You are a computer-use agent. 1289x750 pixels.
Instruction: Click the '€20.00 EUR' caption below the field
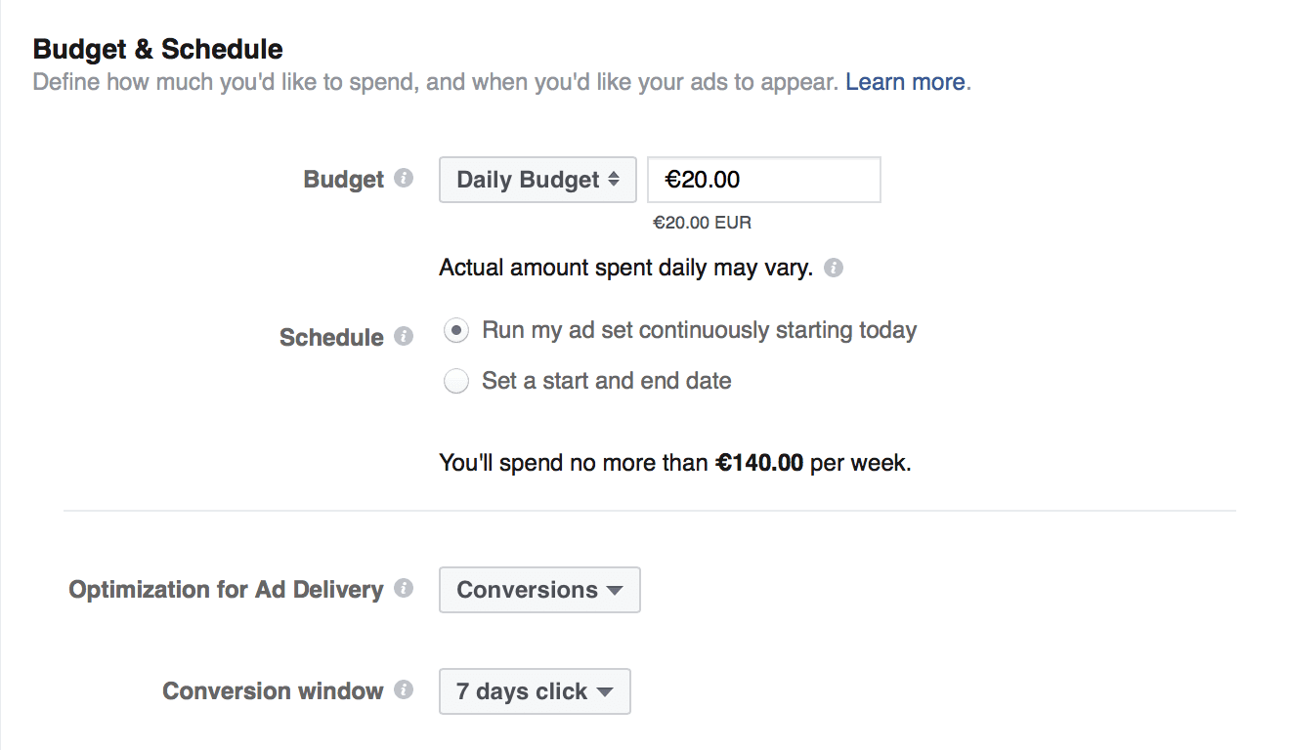pyautogui.click(x=702, y=223)
